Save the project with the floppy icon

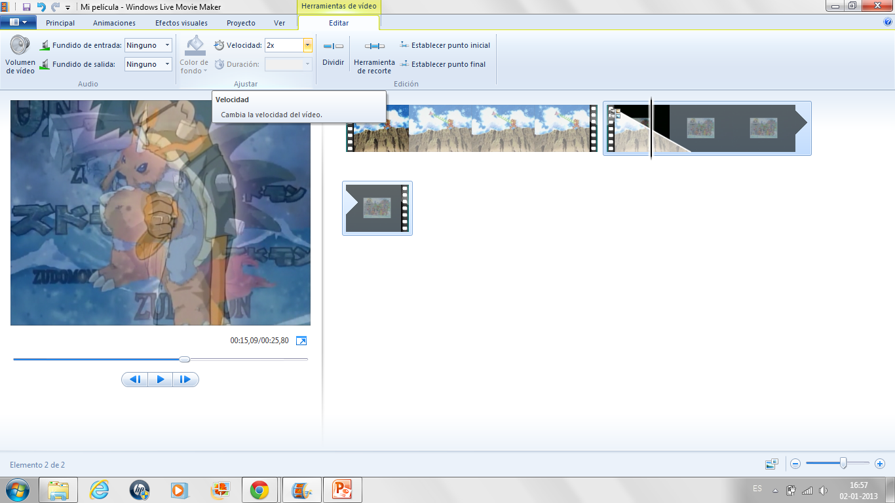[x=26, y=7]
